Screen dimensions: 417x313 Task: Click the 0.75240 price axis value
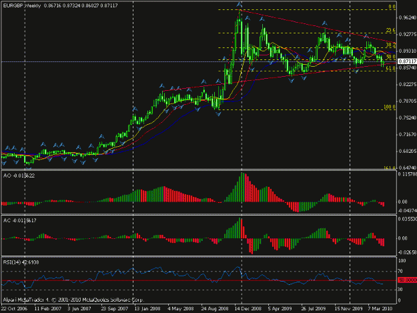pos(407,118)
